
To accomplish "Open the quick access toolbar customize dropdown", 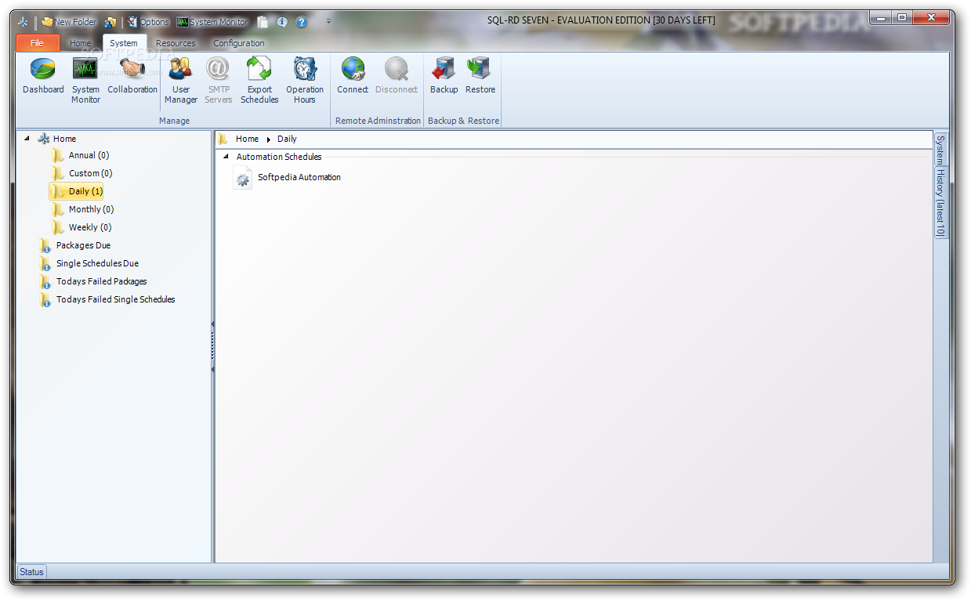I will click(328, 21).
